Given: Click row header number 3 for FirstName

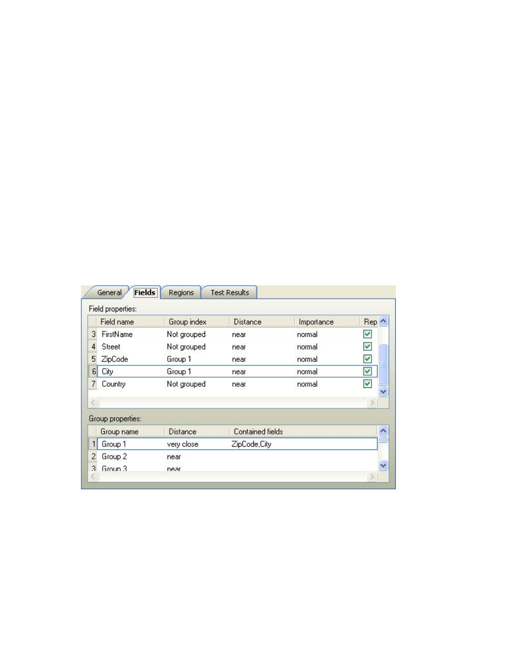Looking at the screenshot, I should point(93,334).
